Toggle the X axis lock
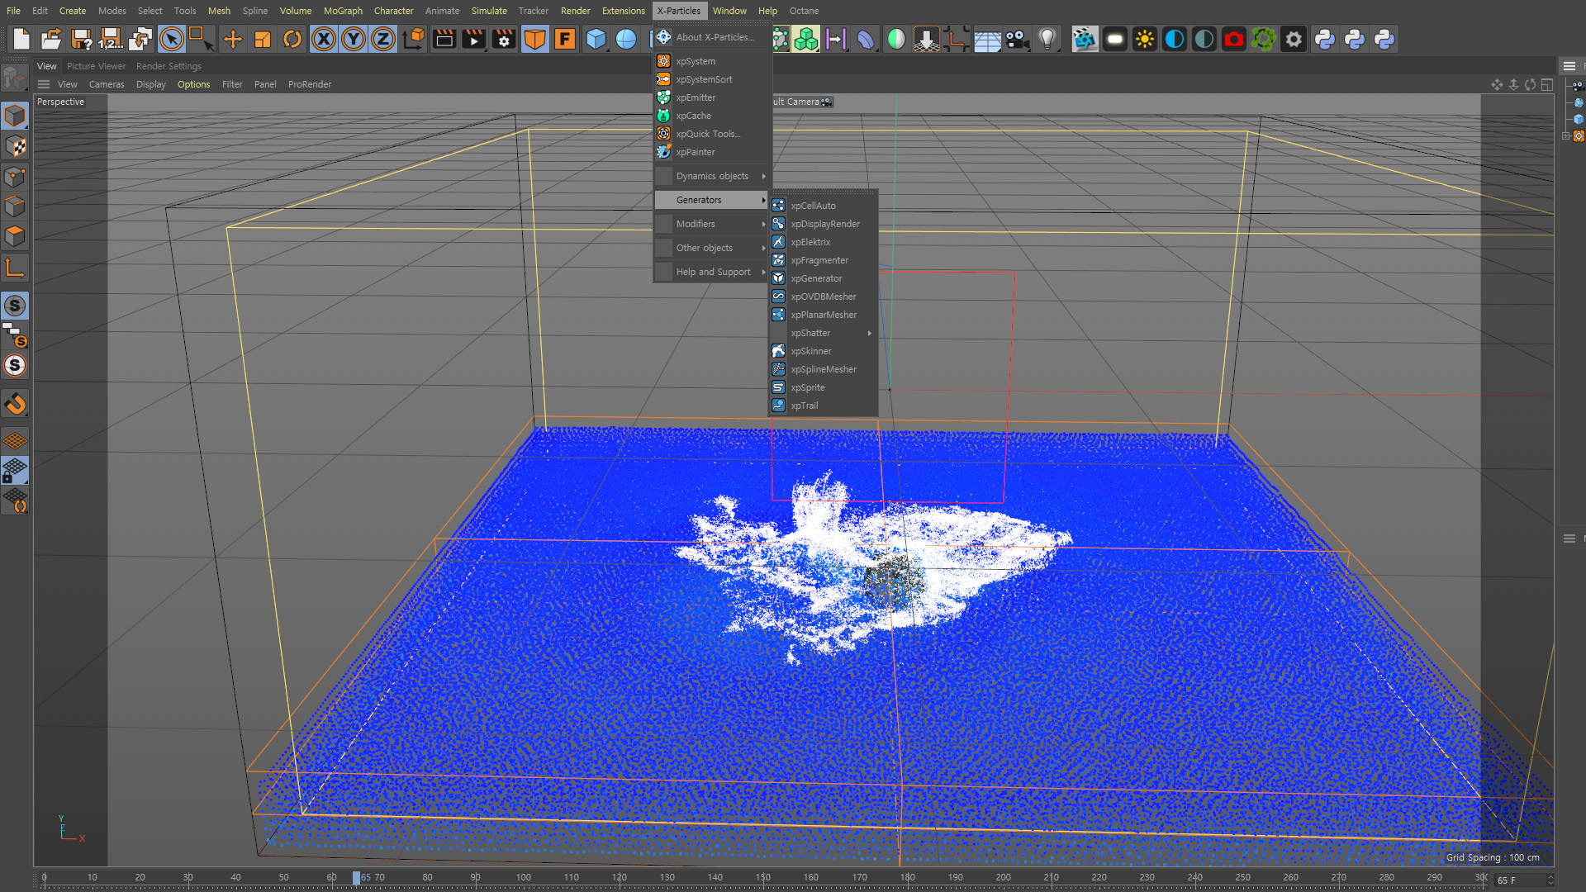1586x892 pixels. pos(324,39)
